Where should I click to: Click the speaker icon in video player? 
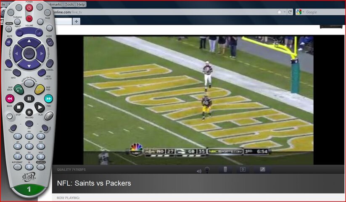199,171
